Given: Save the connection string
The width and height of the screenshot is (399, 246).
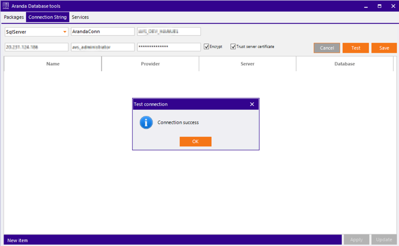Looking at the screenshot, I should pyautogui.click(x=384, y=48).
